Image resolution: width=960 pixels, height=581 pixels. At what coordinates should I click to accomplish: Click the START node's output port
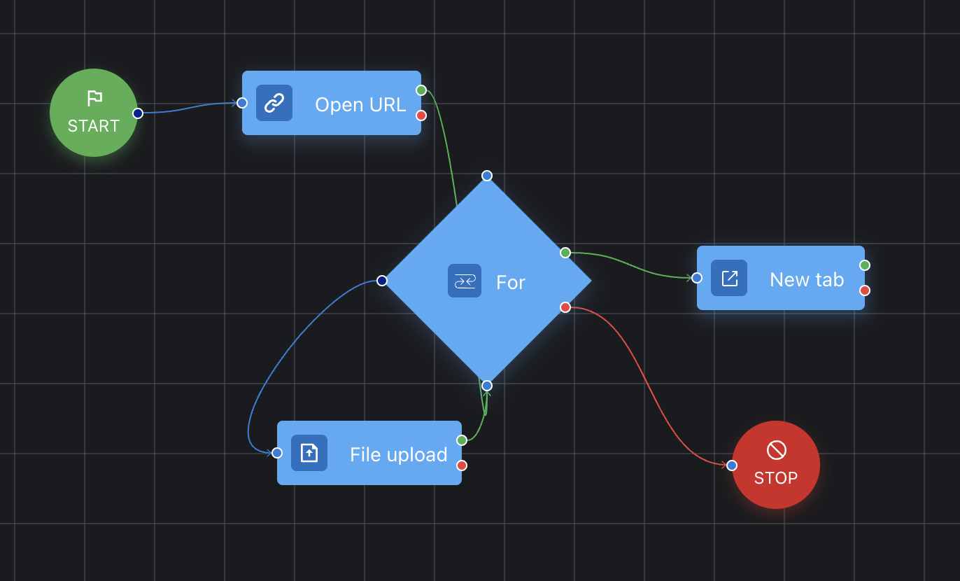click(138, 113)
